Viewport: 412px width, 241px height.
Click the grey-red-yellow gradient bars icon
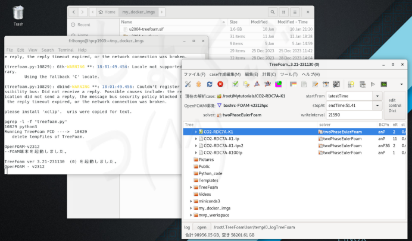pyautogui.click(x=294, y=84)
